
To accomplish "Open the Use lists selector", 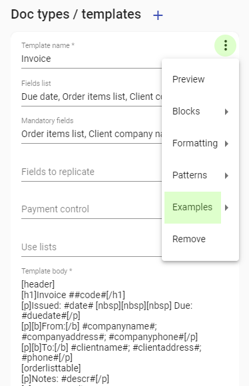I will 91,247.
